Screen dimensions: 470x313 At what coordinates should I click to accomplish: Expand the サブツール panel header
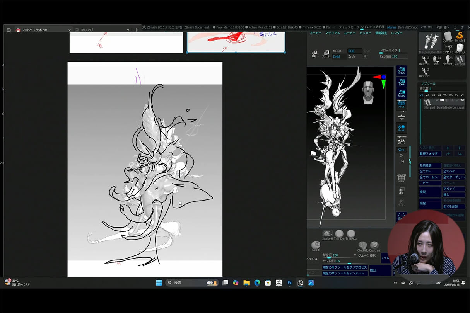[x=428, y=83]
